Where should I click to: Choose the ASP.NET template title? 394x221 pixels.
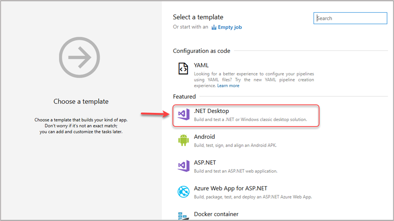[x=205, y=162]
